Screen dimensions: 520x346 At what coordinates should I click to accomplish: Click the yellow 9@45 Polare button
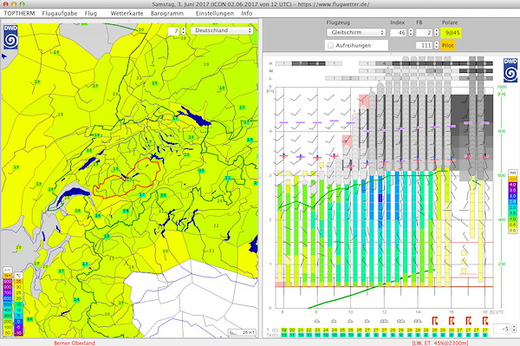point(452,32)
